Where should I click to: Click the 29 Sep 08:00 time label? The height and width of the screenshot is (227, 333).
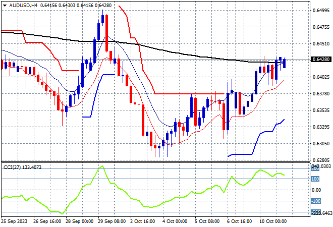(112, 221)
